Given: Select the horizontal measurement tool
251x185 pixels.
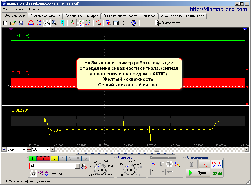Looking at the screenshot, I should [x=31, y=23].
